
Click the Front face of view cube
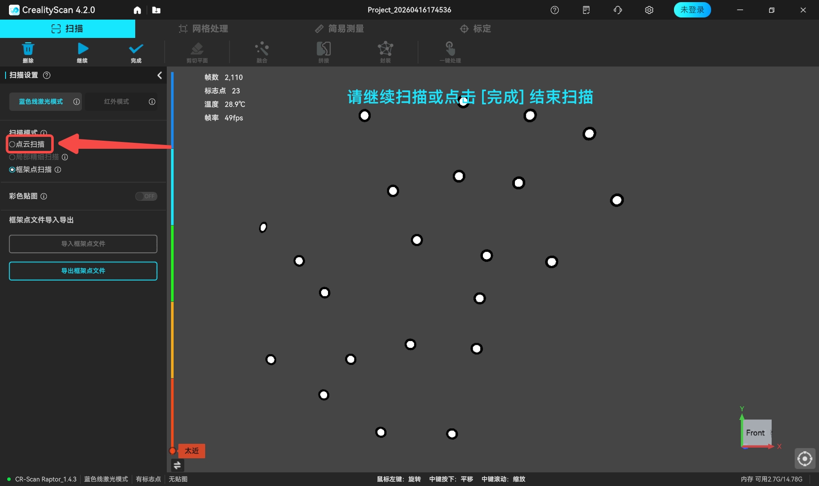point(756,433)
